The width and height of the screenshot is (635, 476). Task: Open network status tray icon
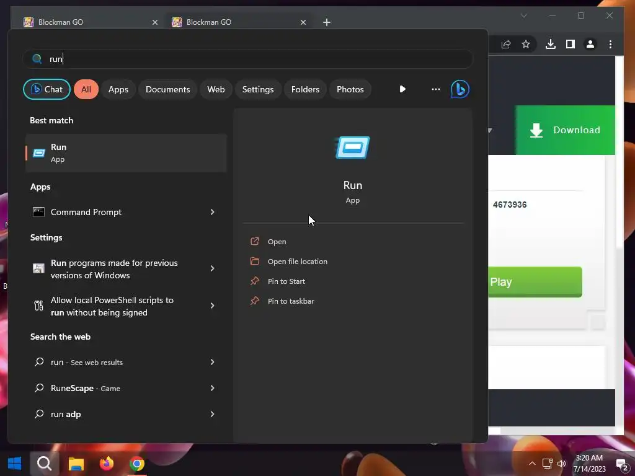tap(547, 464)
